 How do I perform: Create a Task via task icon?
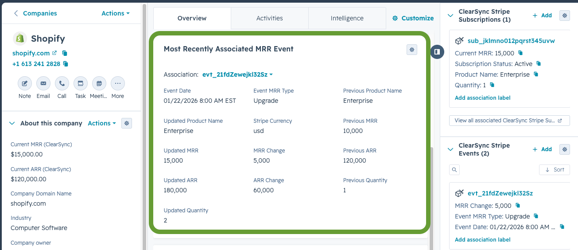pyautogui.click(x=81, y=83)
